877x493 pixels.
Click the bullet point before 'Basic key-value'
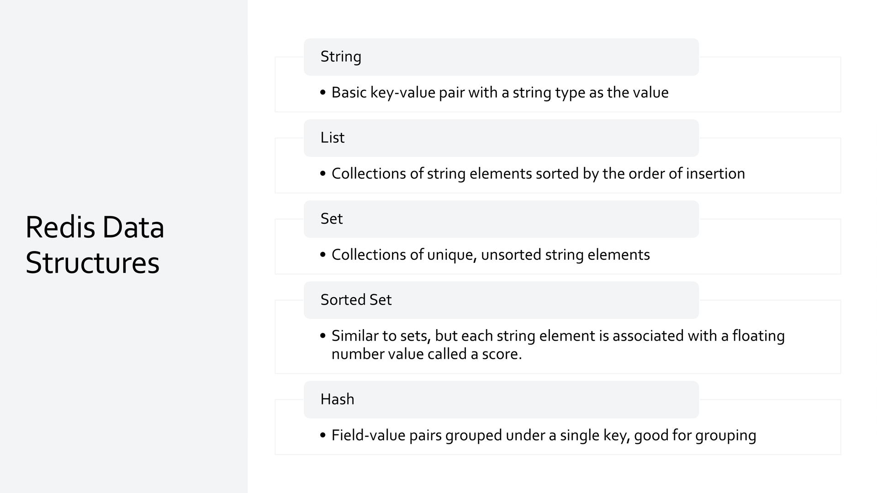[x=323, y=93]
